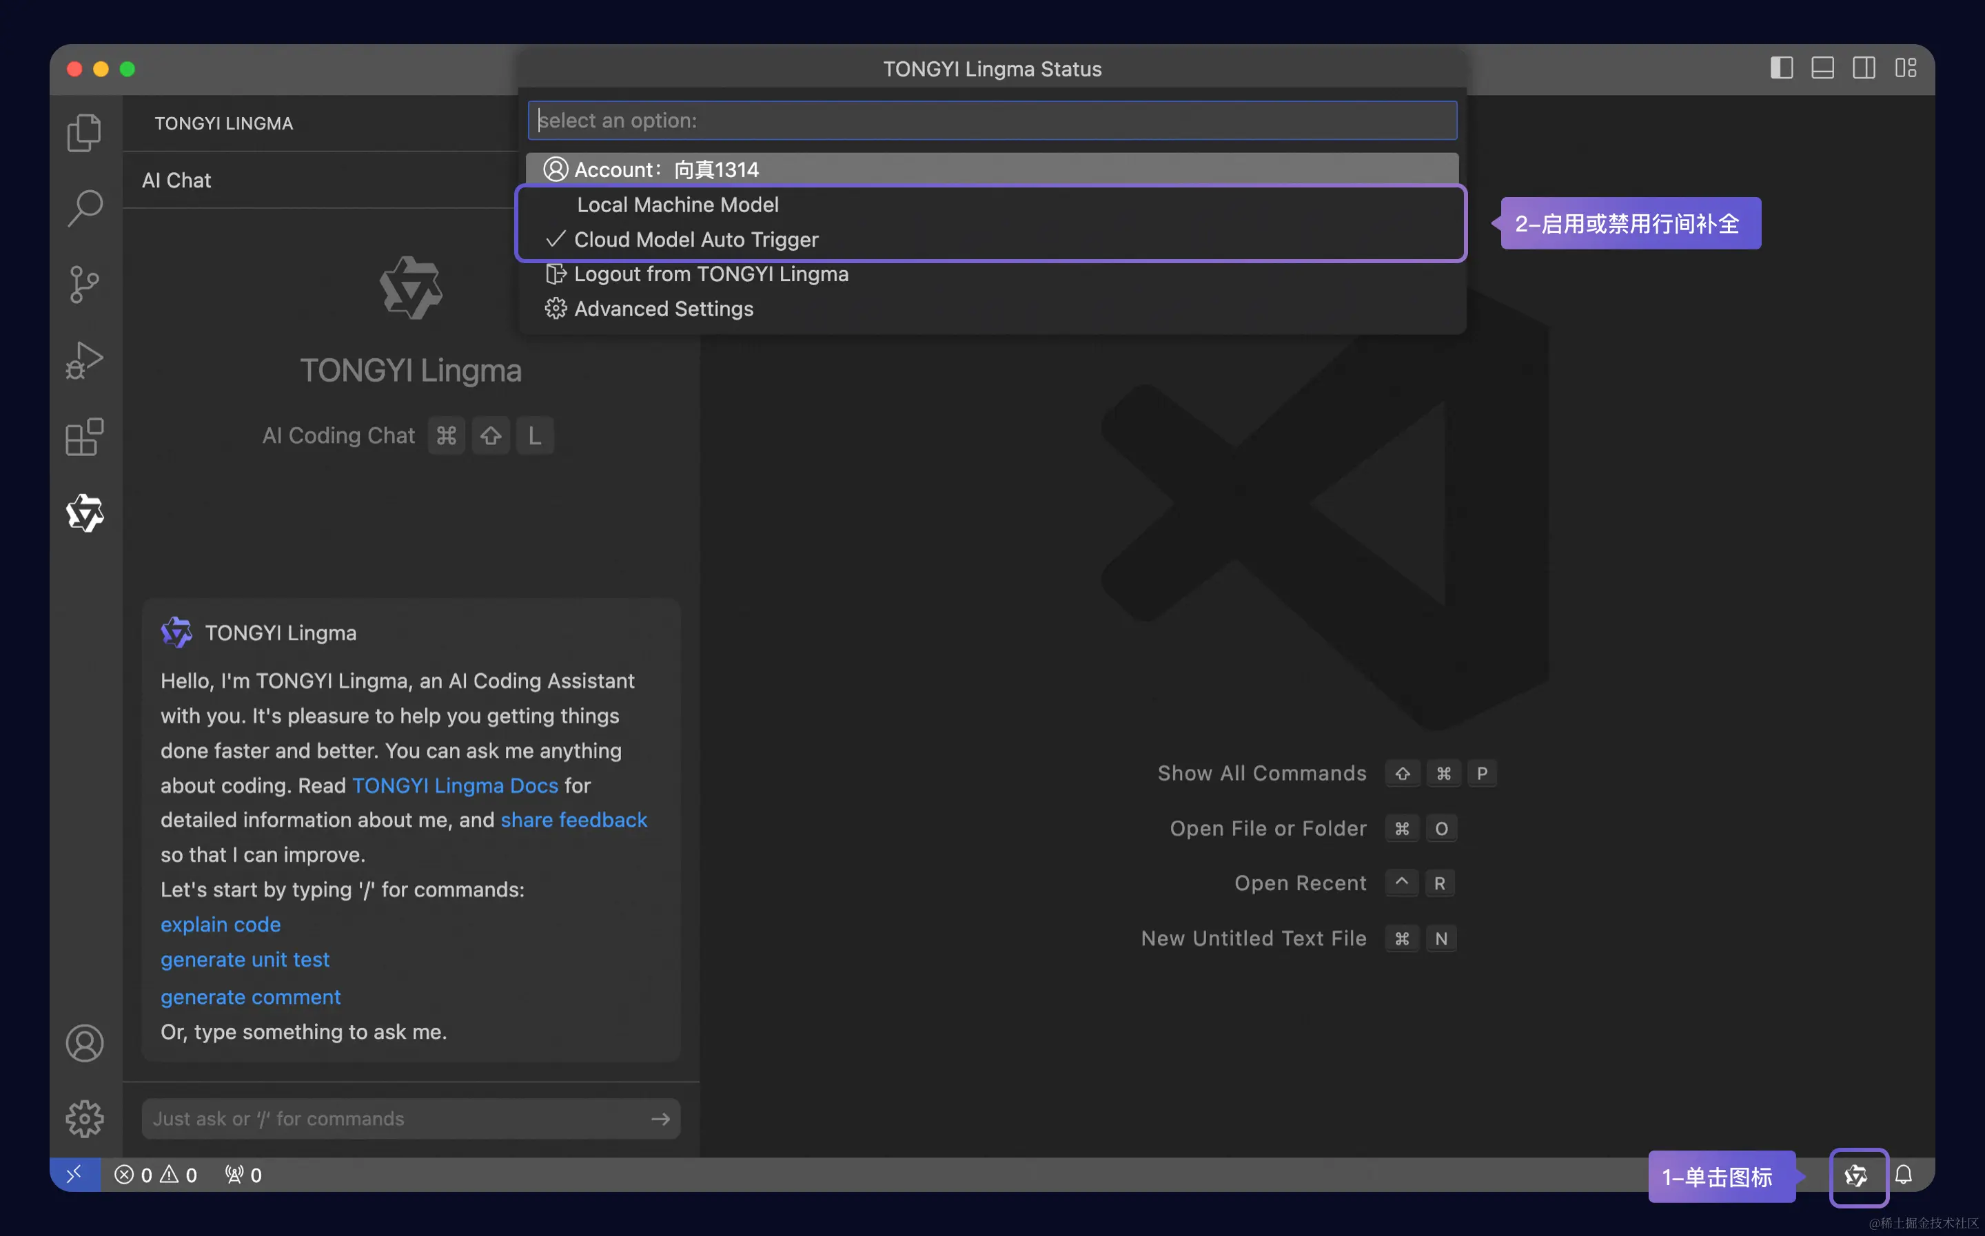
Task: Open the Explorer view in activity bar
Action: (84, 132)
